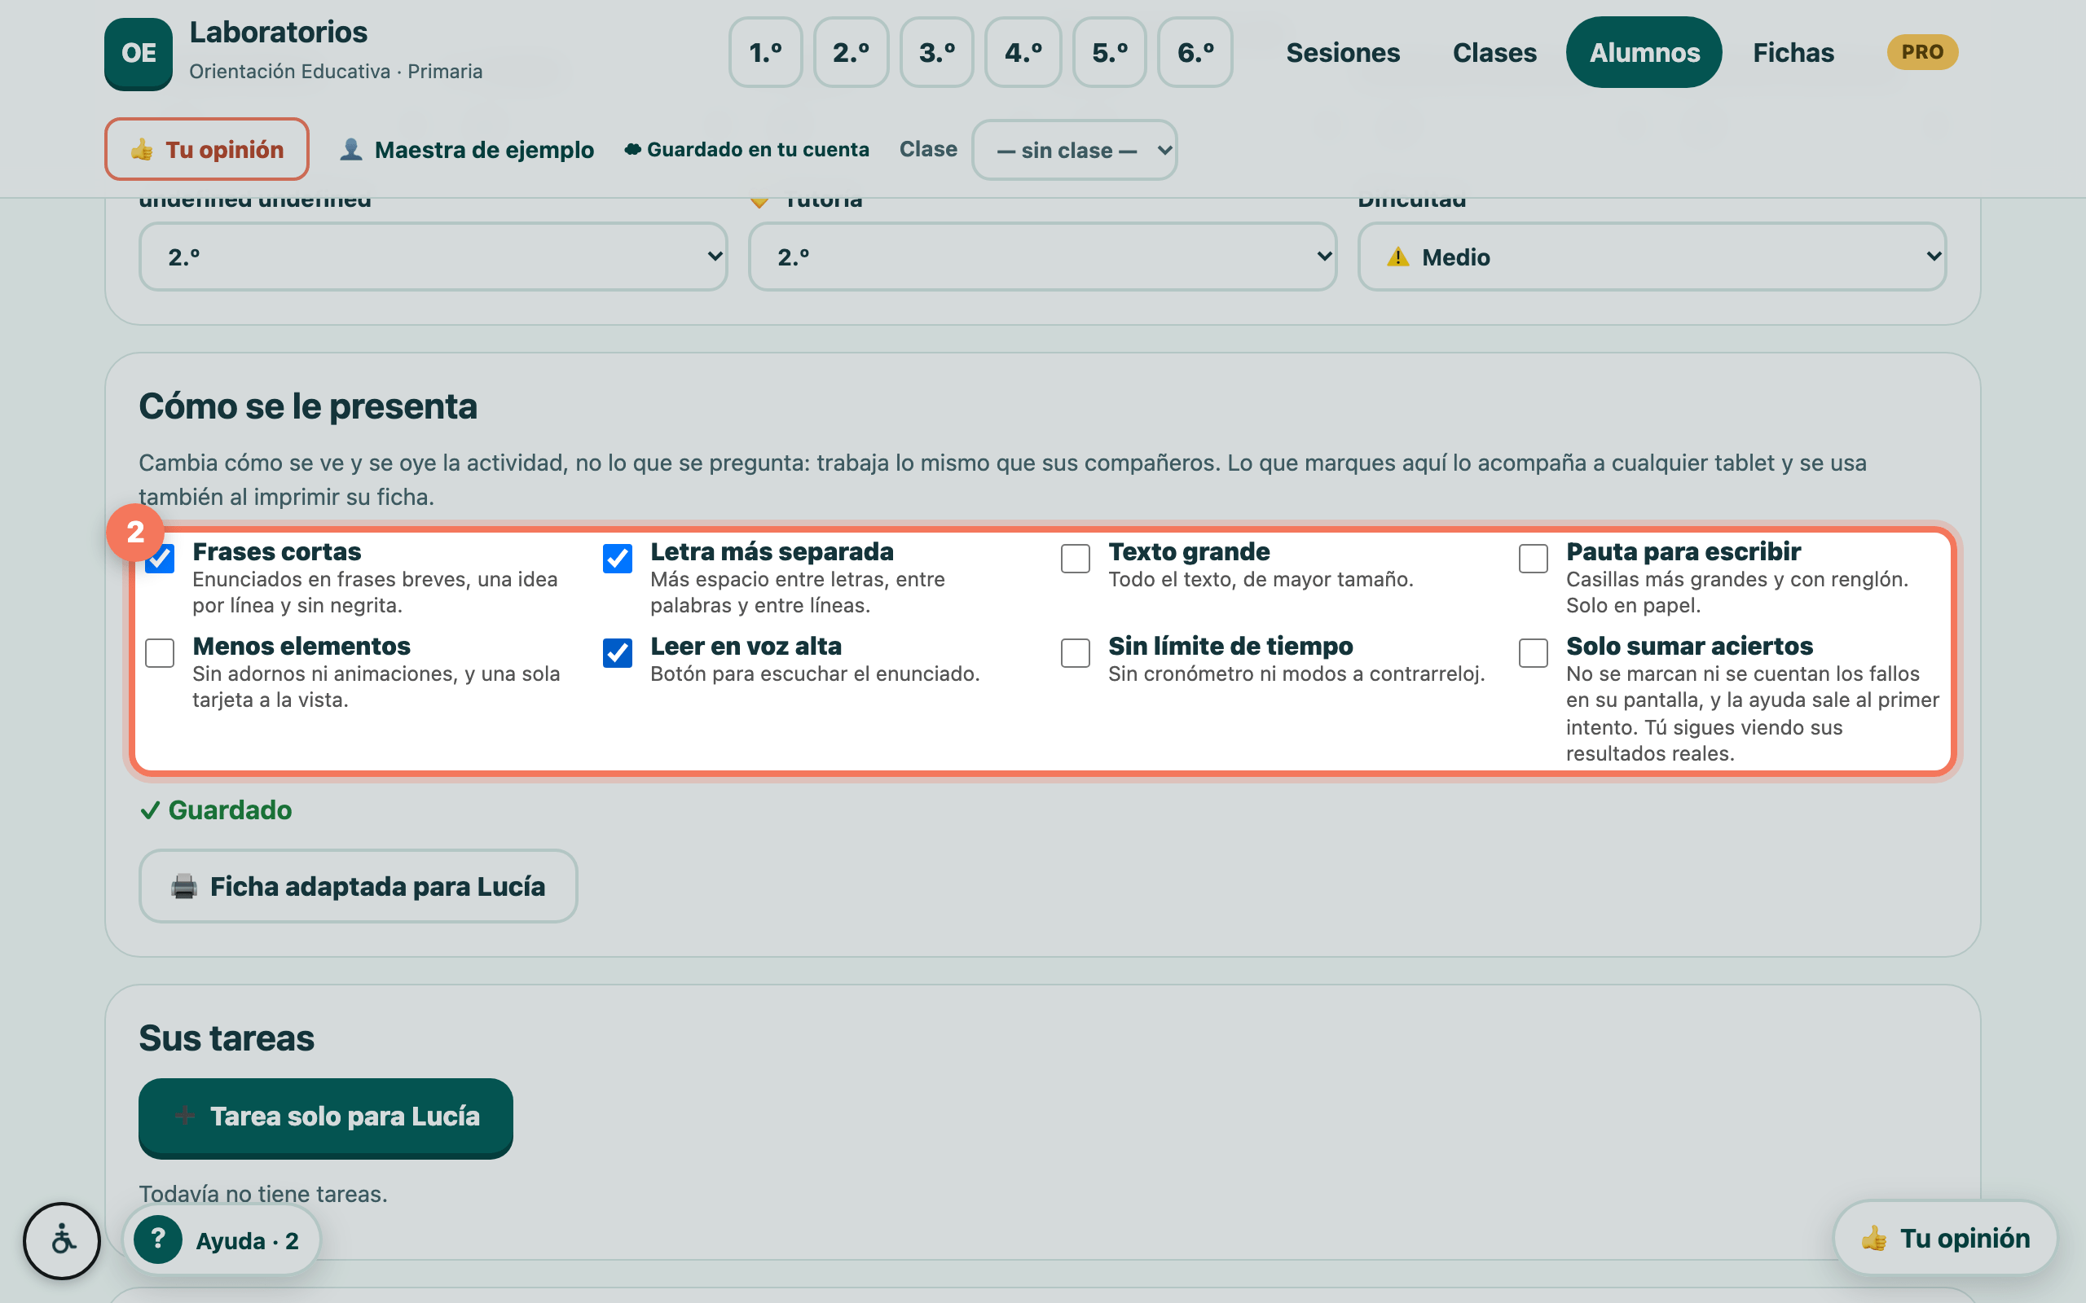The image size is (2086, 1303).
Task: Select the Alumnos tab
Action: tap(1644, 53)
